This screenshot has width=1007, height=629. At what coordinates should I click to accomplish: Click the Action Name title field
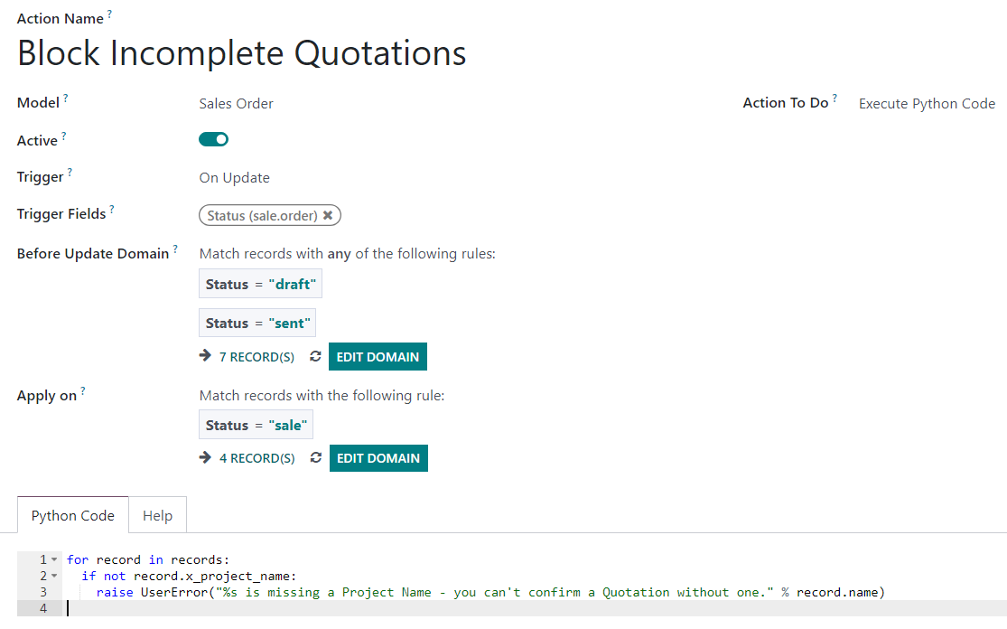(x=242, y=53)
